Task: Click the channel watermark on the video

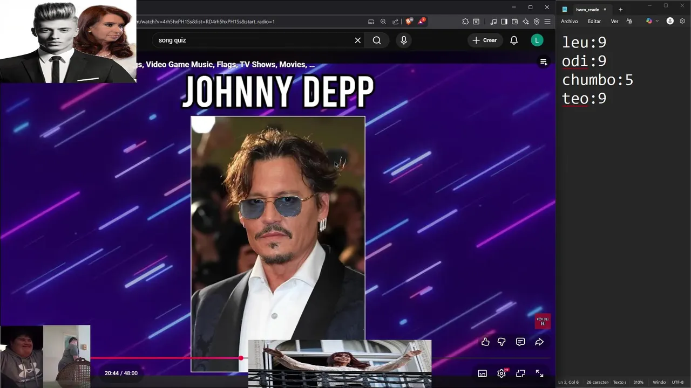Action: [x=543, y=322]
